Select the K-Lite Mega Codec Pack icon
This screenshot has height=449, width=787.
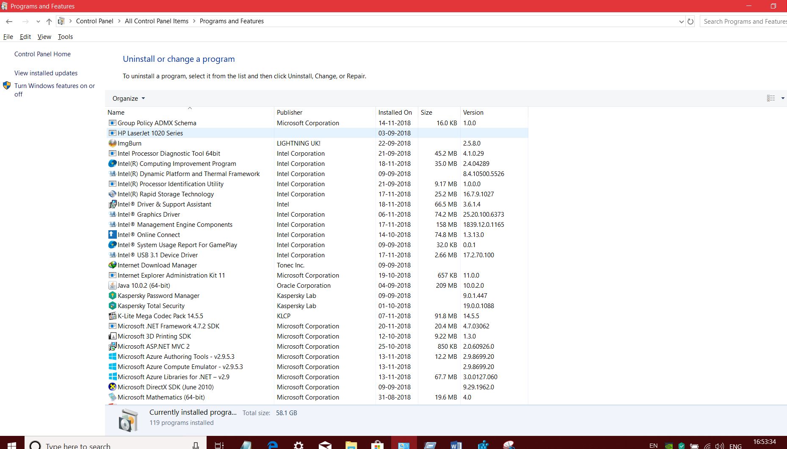pyautogui.click(x=112, y=316)
